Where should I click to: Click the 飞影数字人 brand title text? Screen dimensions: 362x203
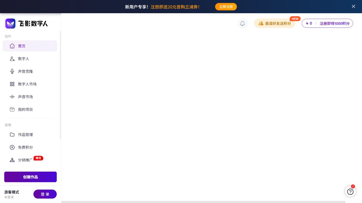[33, 24]
